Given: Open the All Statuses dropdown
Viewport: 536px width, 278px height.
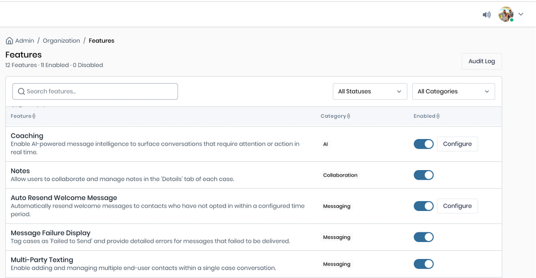Looking at the screenshot, I should point(369,91).
